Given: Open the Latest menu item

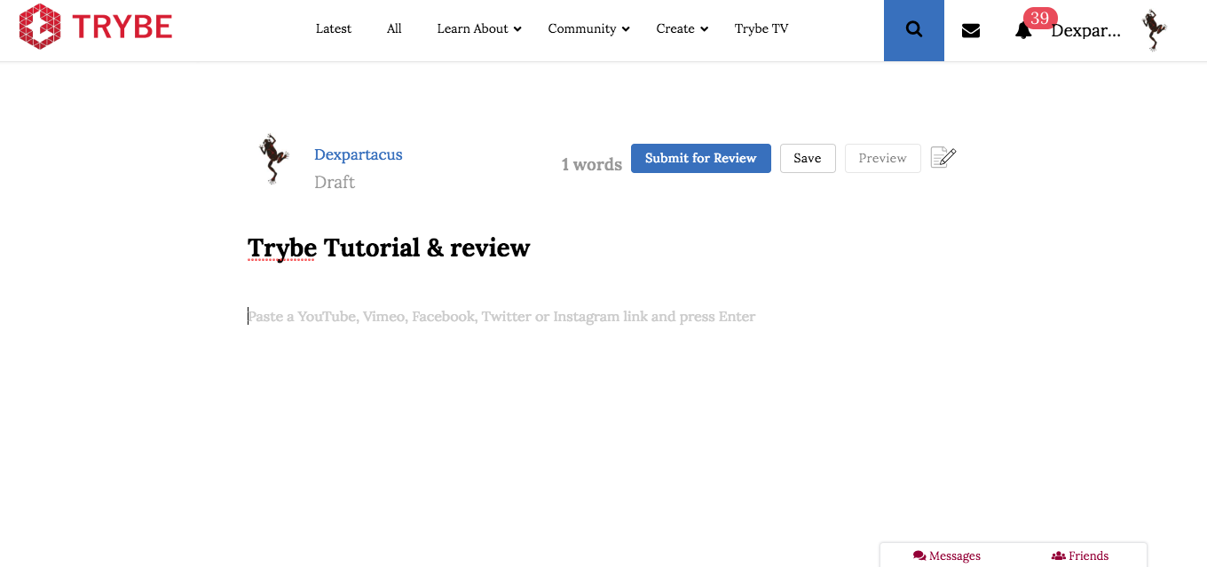Looking at the screenshot, I should pos(334,28).
